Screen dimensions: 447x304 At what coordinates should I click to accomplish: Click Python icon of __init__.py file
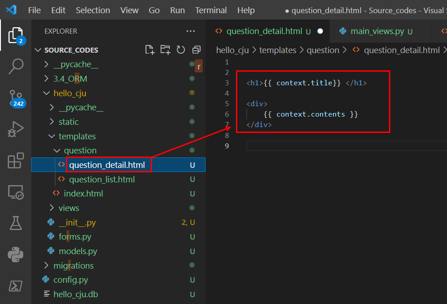coord(51,222)
